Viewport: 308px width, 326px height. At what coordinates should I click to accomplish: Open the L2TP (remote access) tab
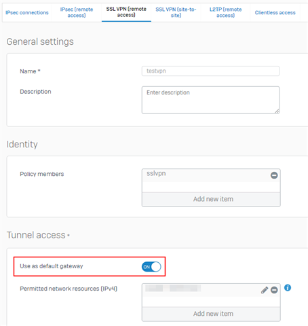pos(225,12)
